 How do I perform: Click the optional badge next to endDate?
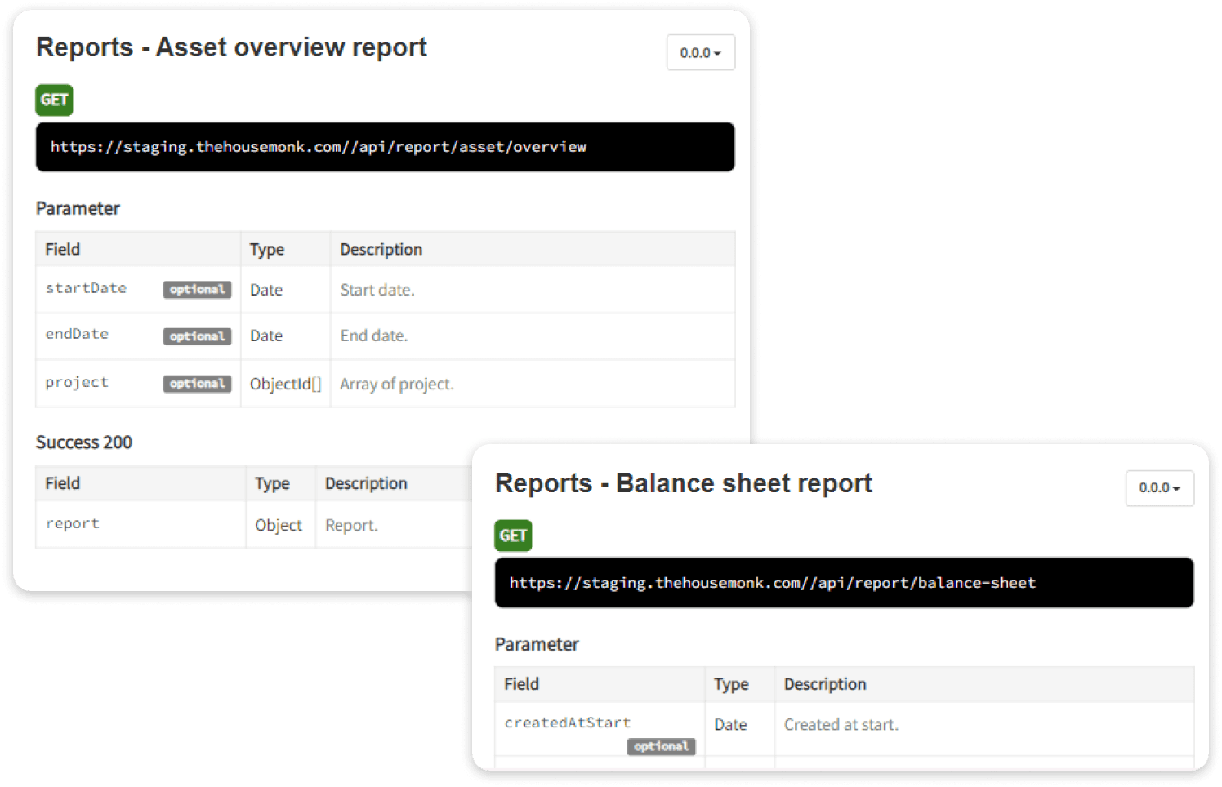tap(197, 336)
